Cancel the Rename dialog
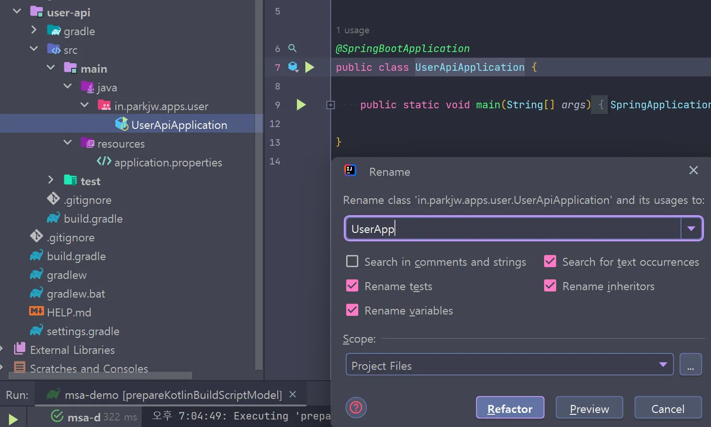The image size is (711, 427). coord(668,408)
